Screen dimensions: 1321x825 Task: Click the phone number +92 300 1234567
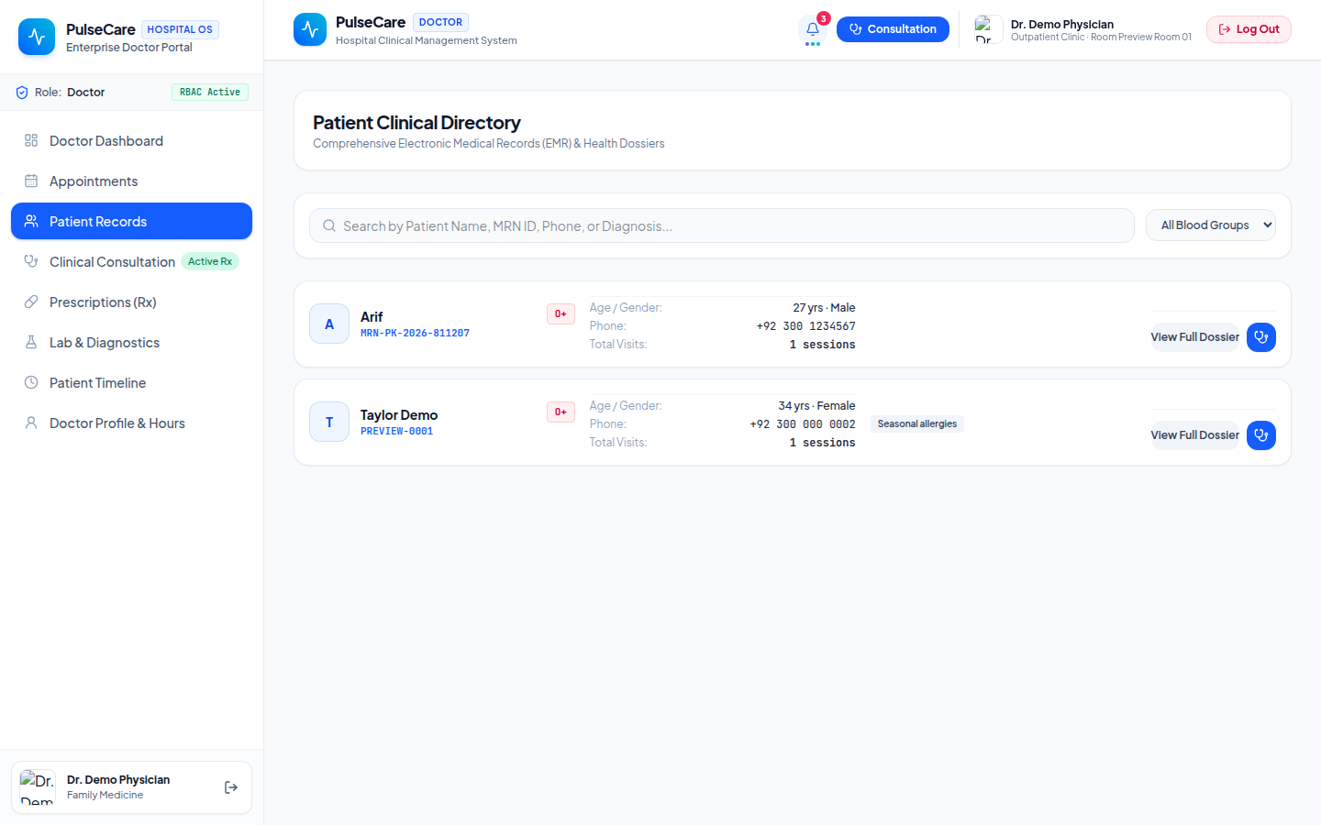coord(806,326)
